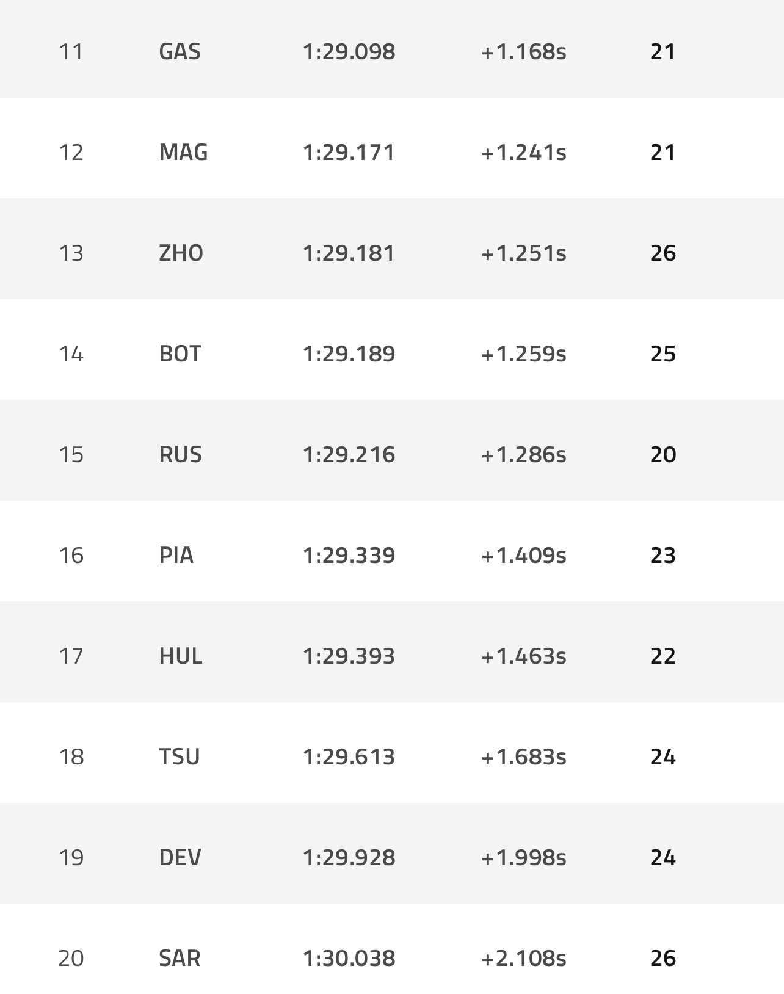Viewport: 784px width, 994px height.
Task: Click the DEV driver code
Action: (180, 857)
